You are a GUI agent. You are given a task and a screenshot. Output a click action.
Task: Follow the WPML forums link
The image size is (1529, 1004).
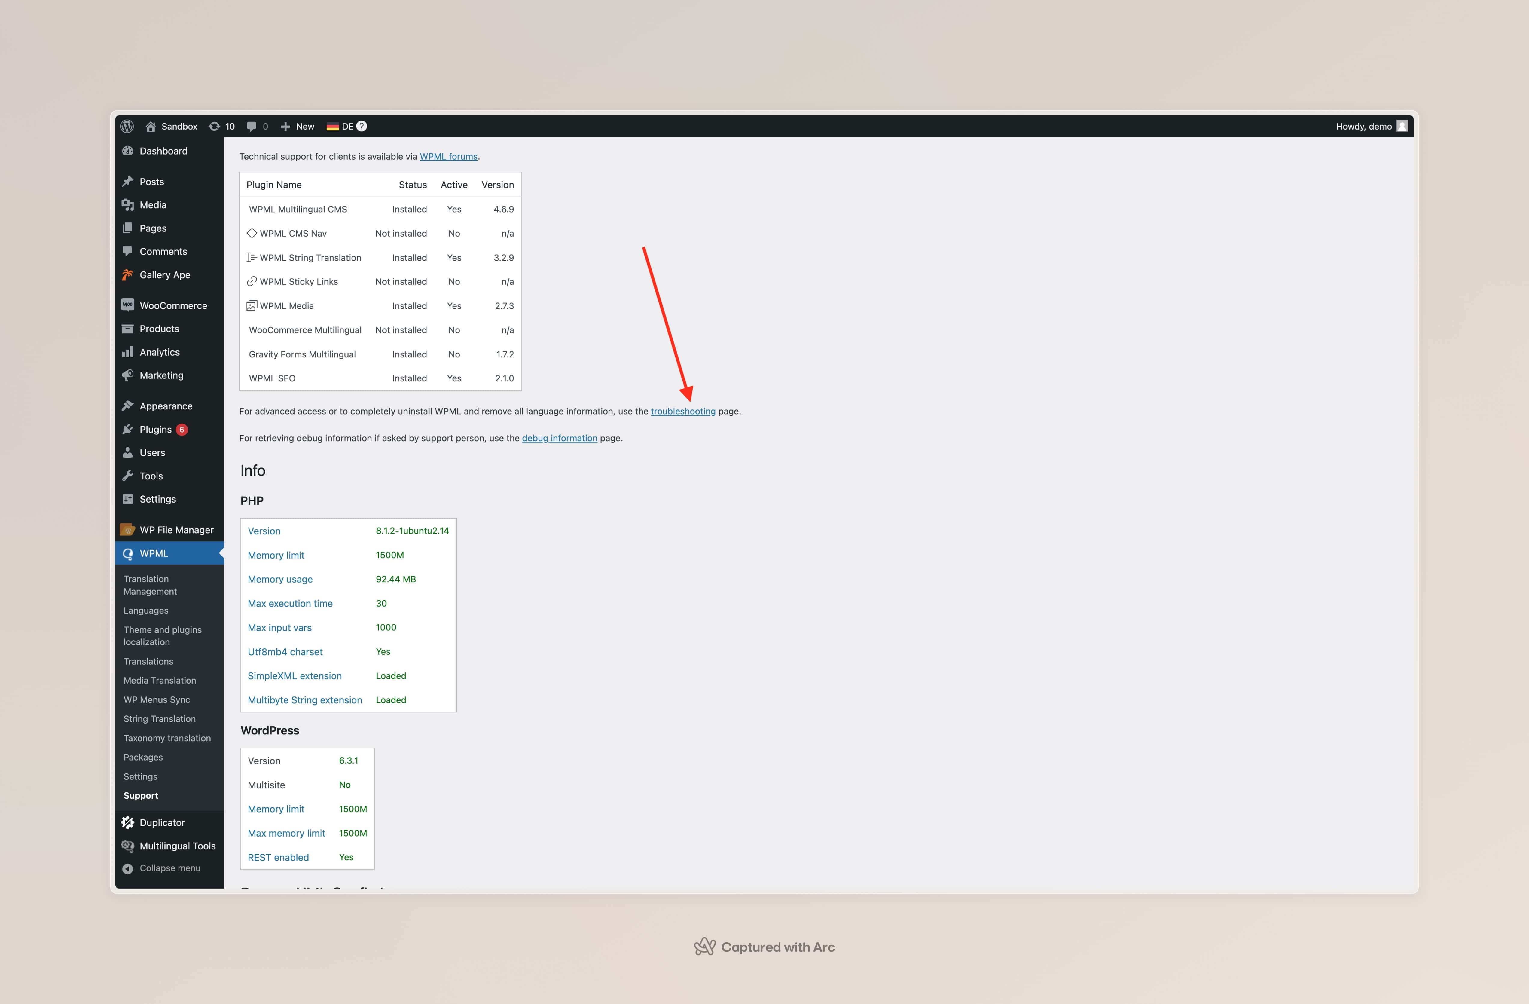448,156
